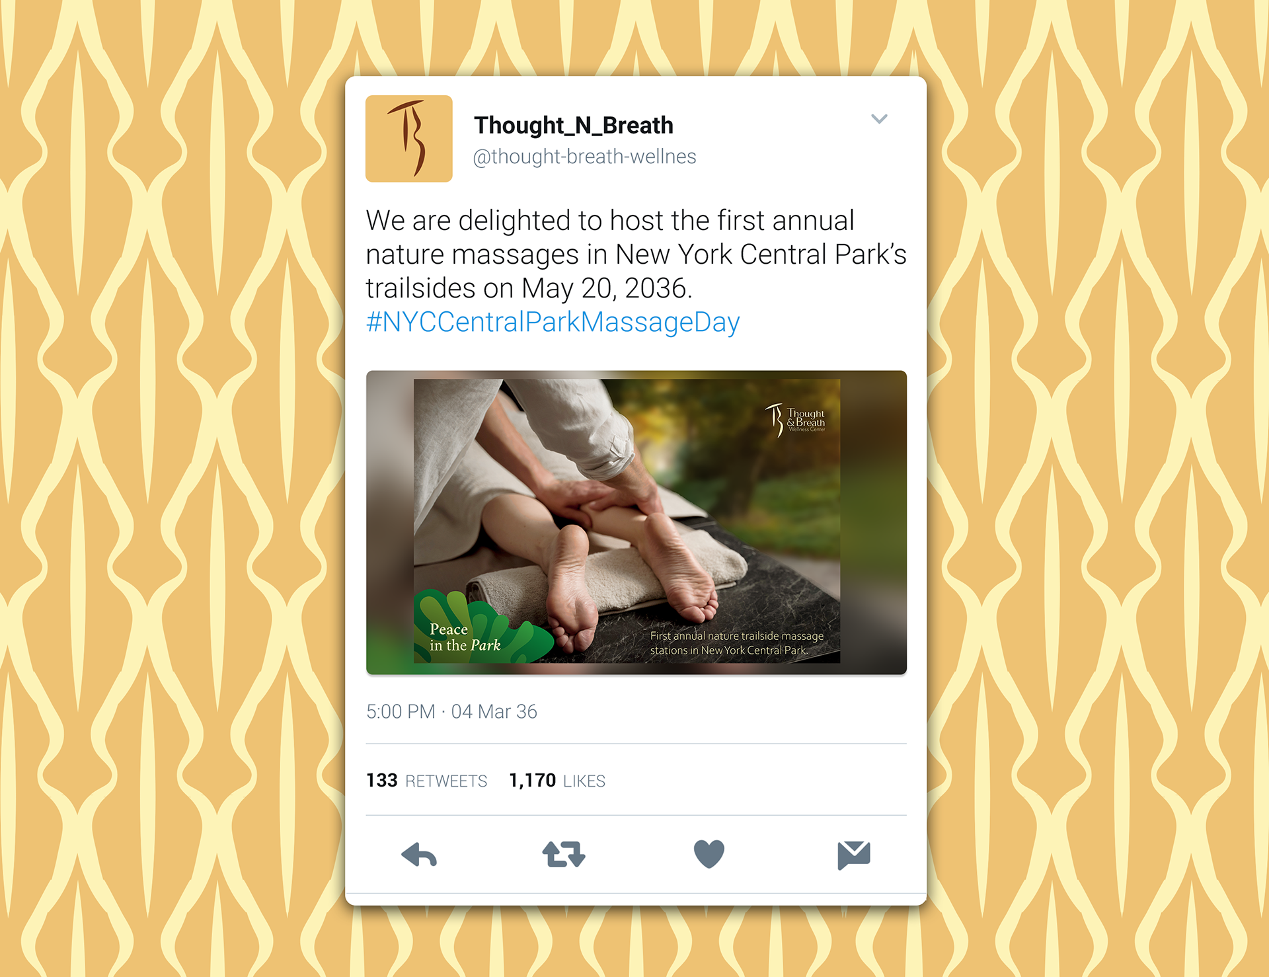View the 133 retweets list

pos(426,781)
